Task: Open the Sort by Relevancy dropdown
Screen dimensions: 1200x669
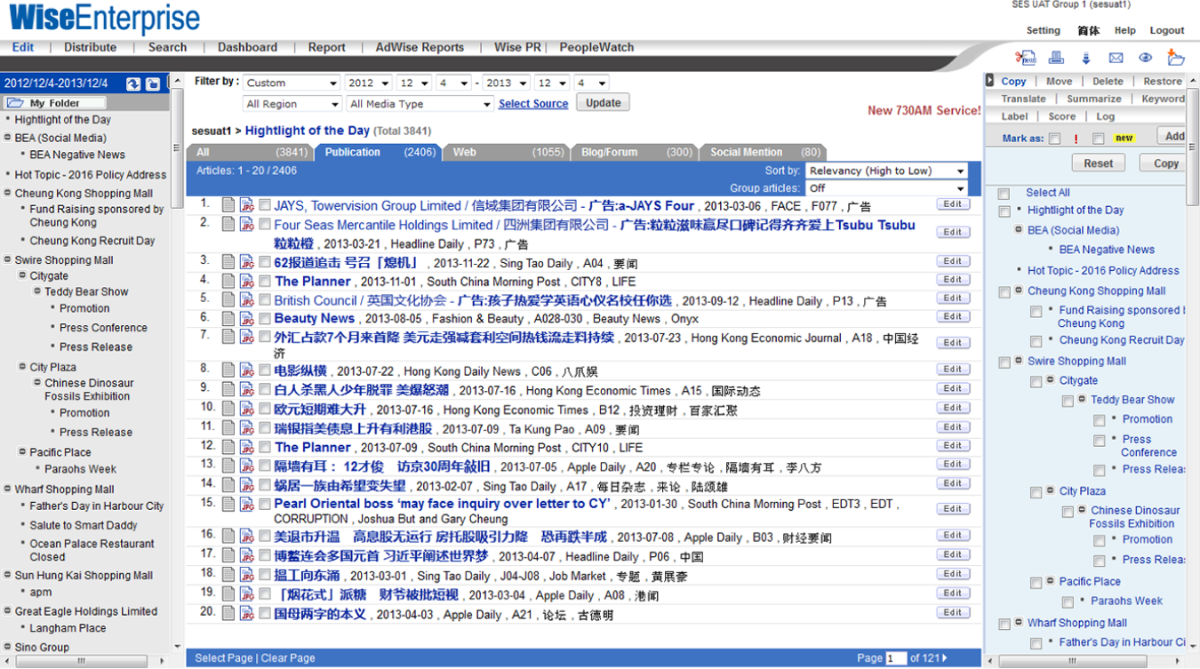Action: [x=886, y=171]
